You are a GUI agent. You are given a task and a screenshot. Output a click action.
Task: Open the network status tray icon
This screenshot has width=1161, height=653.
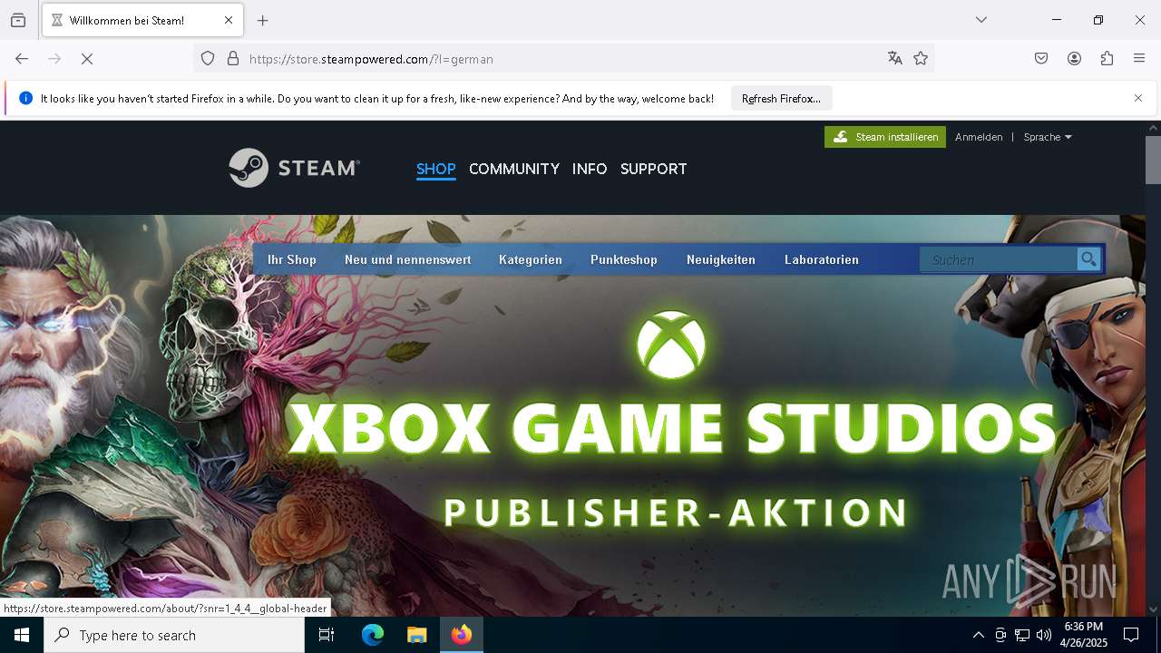point(1022,635)
